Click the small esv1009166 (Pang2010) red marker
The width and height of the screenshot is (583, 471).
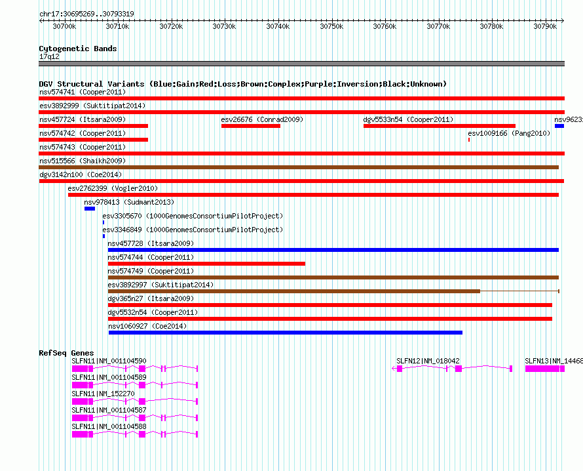pos(469,140)
